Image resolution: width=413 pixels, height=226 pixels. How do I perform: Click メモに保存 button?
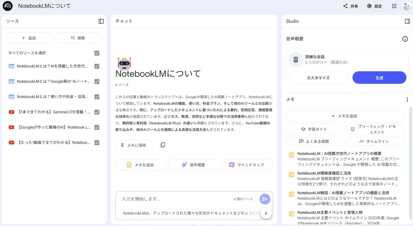coord(134,145)
